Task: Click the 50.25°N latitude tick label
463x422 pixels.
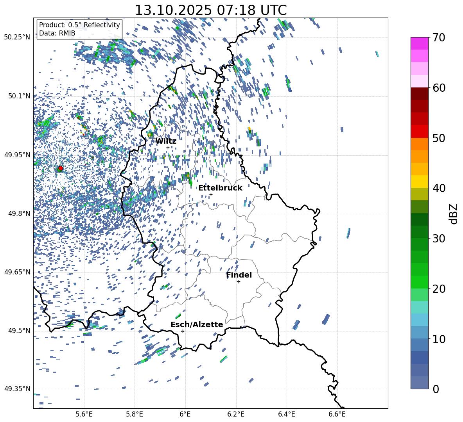Action: [x=17, y=37]
